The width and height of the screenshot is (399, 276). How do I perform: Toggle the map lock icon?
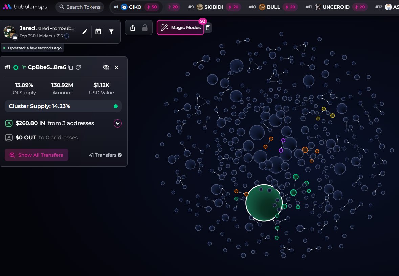pyautogui.click(x=145, y=28)
